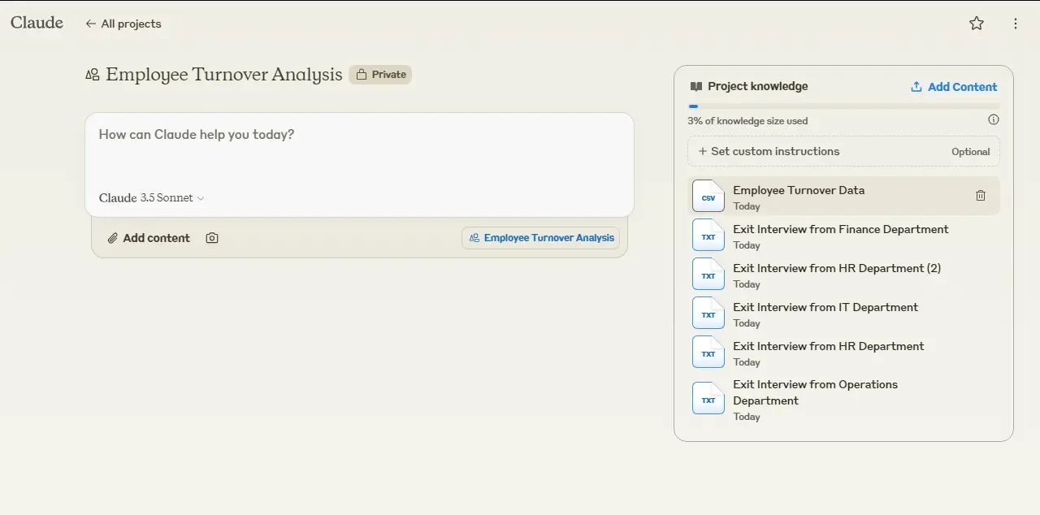Screen dimensions: 1040x515
Task: Click the Employee Turnover Analysis project chip
Action: pyautogui.click(x=541, y=238)
